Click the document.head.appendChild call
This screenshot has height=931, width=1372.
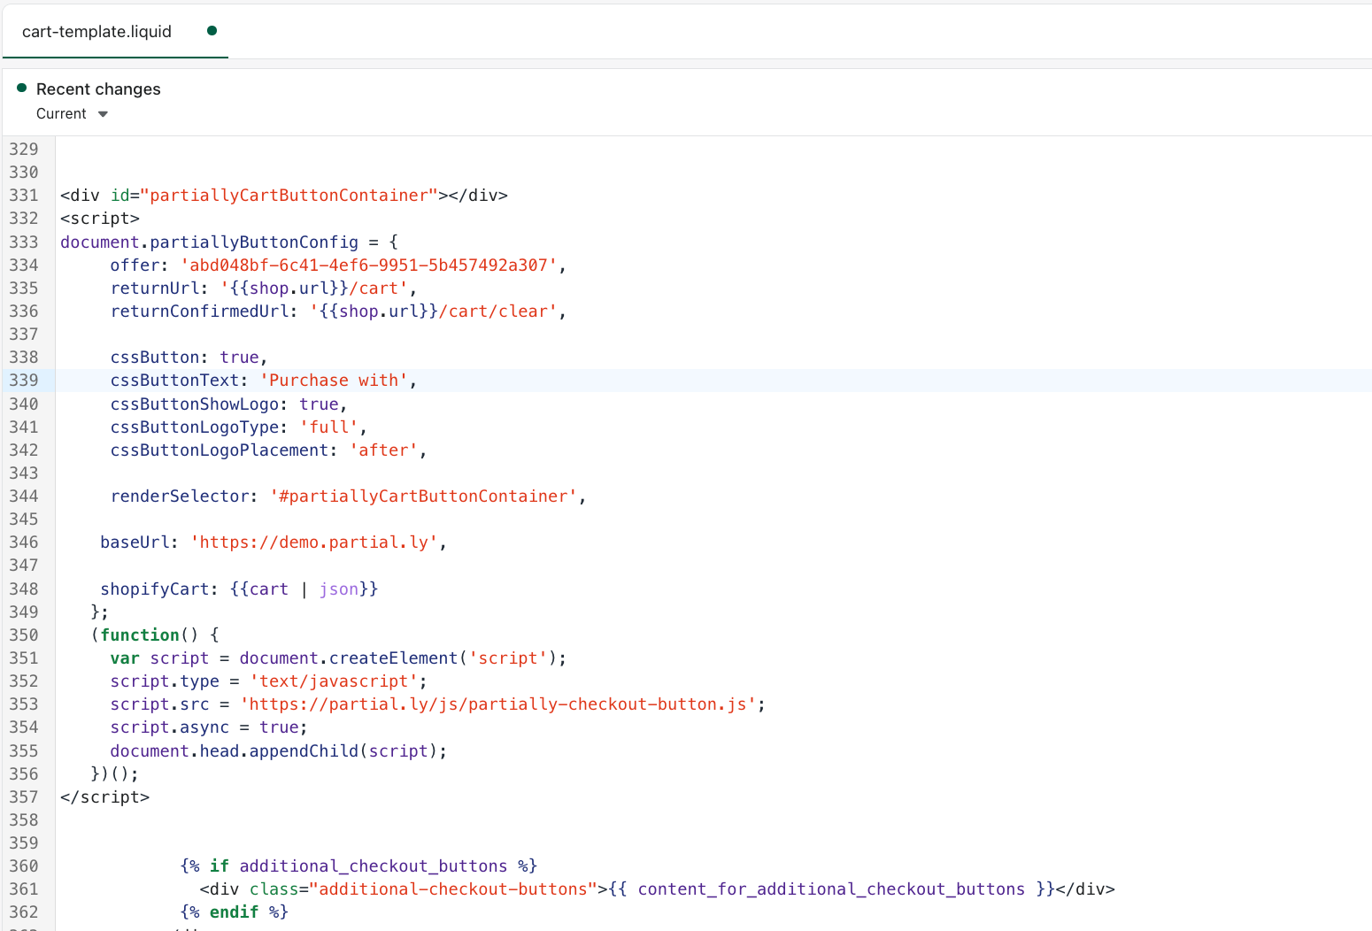(274, 750)
